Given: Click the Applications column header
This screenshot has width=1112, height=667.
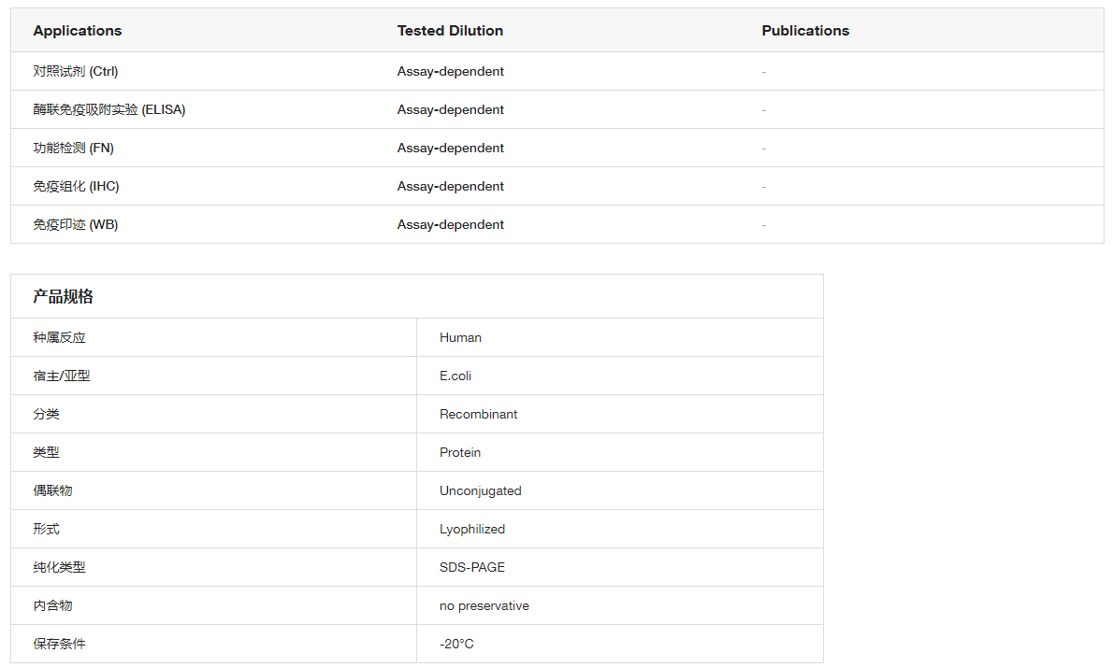Looking at the screenshot, I should pyautogui.click(x=78, y=31).
